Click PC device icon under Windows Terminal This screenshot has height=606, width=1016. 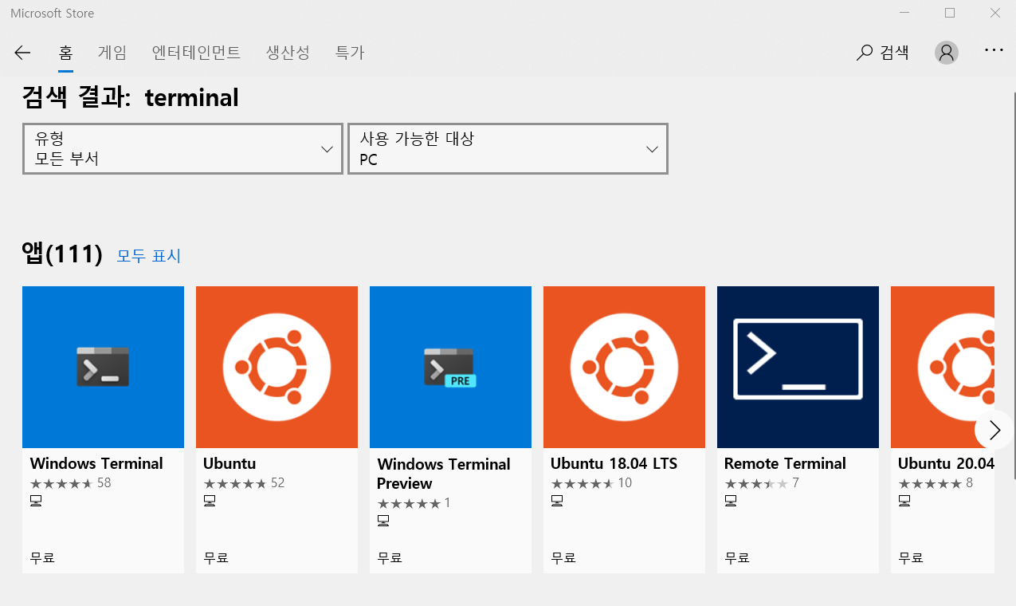click(x=36, y=501)
